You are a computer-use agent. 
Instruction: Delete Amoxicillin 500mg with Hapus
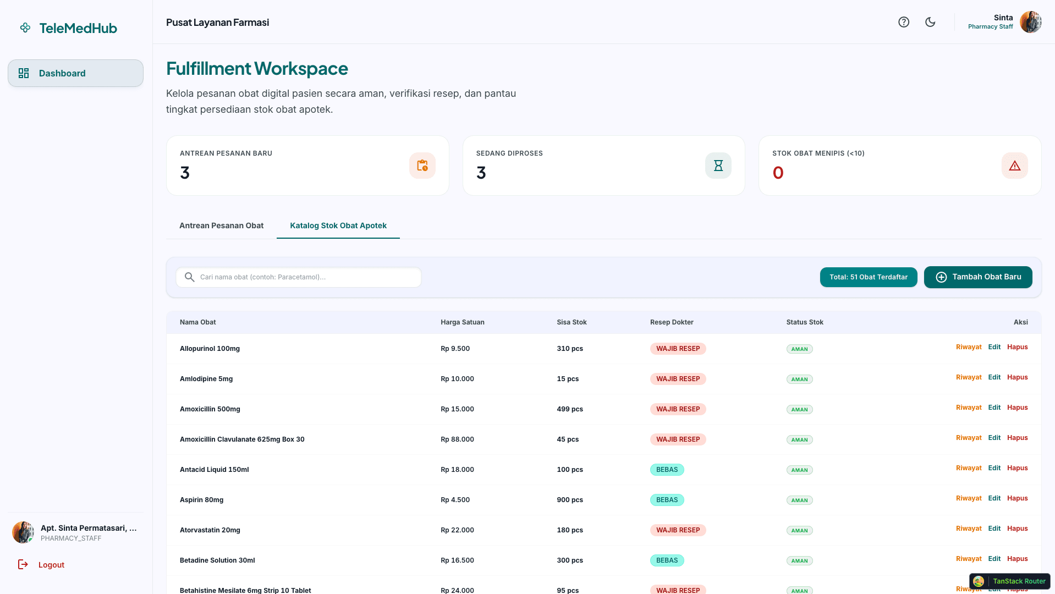point(1017,408)
